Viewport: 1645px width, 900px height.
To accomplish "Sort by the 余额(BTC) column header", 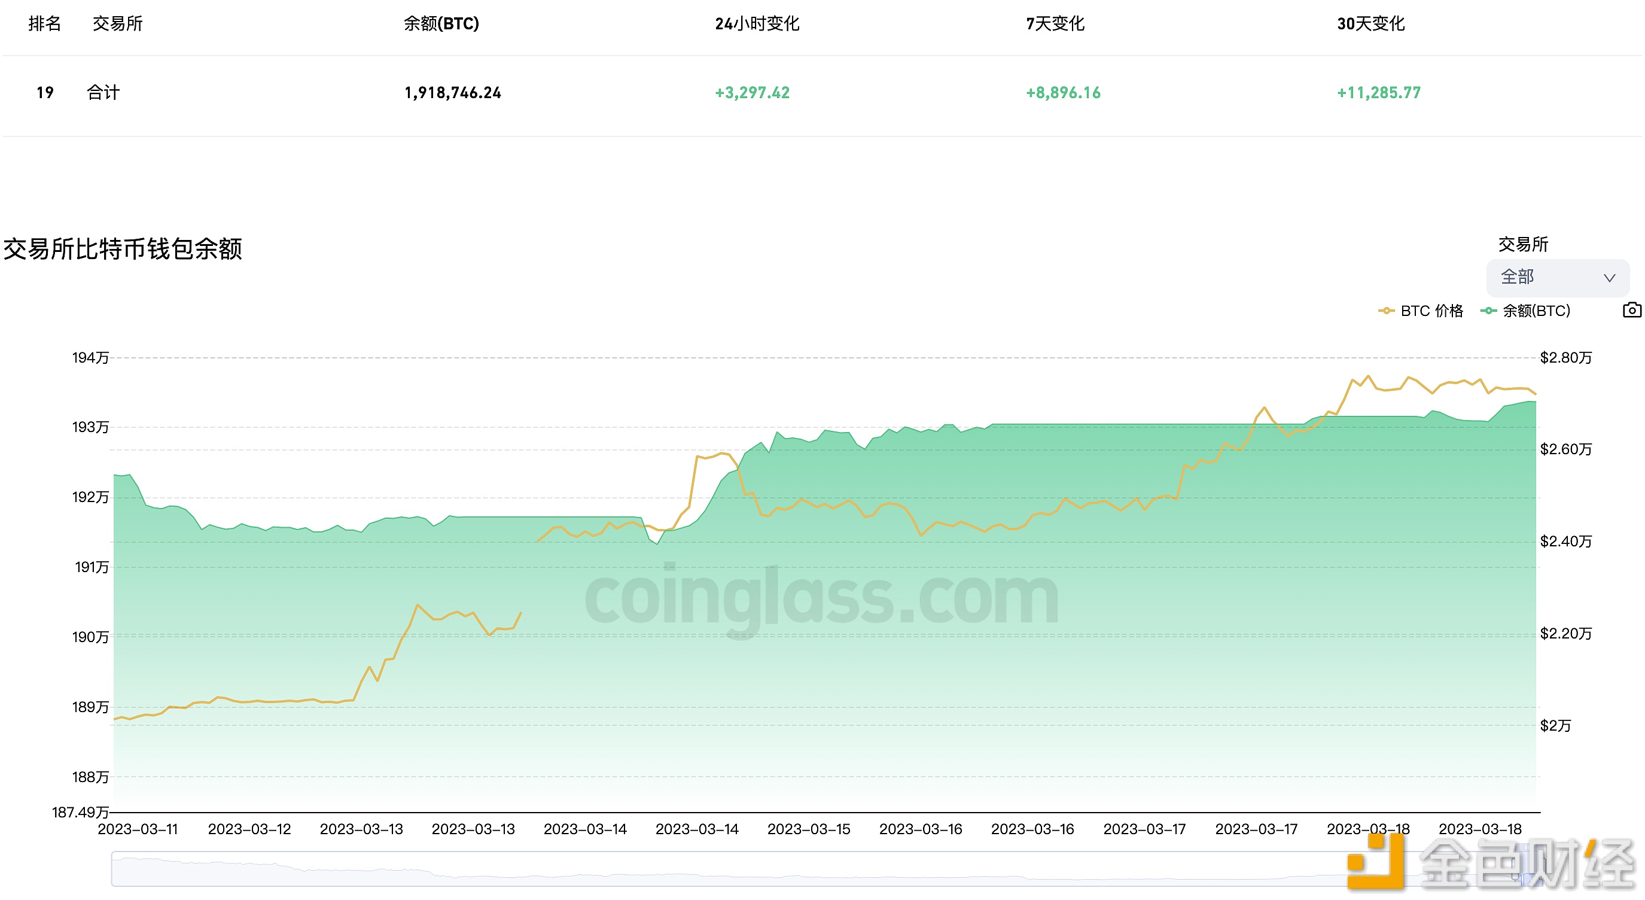I will click(441, 23).
